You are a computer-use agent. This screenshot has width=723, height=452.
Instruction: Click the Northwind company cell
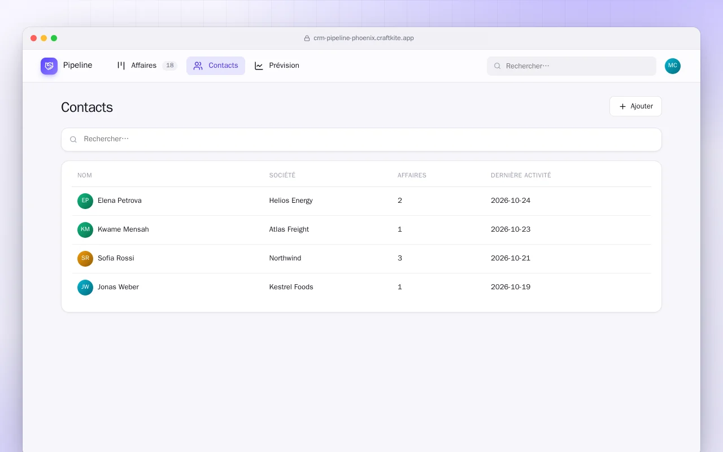285,258
